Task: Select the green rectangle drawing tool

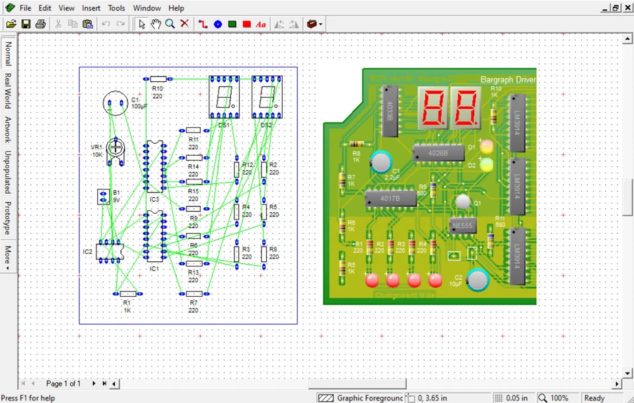Action: point(232,24)
